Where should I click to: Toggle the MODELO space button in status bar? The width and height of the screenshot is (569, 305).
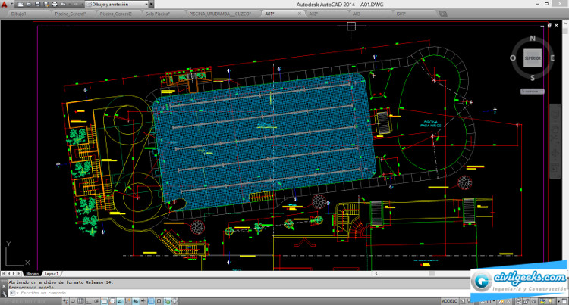450,300
